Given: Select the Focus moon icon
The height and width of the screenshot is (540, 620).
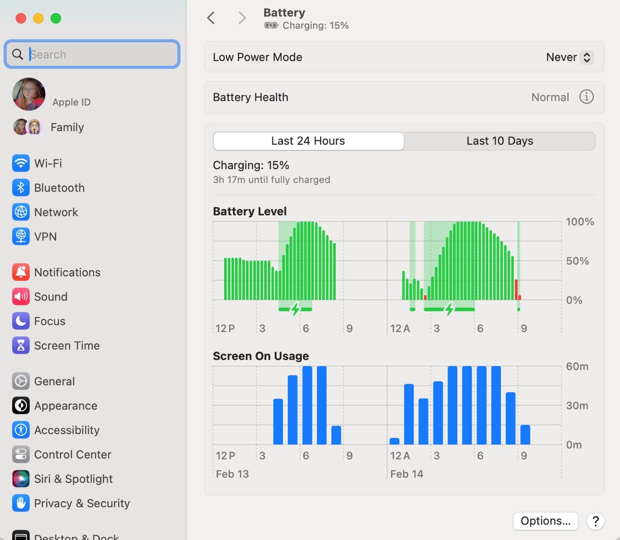Looking at the screenshot, I should tap(21, 321).
